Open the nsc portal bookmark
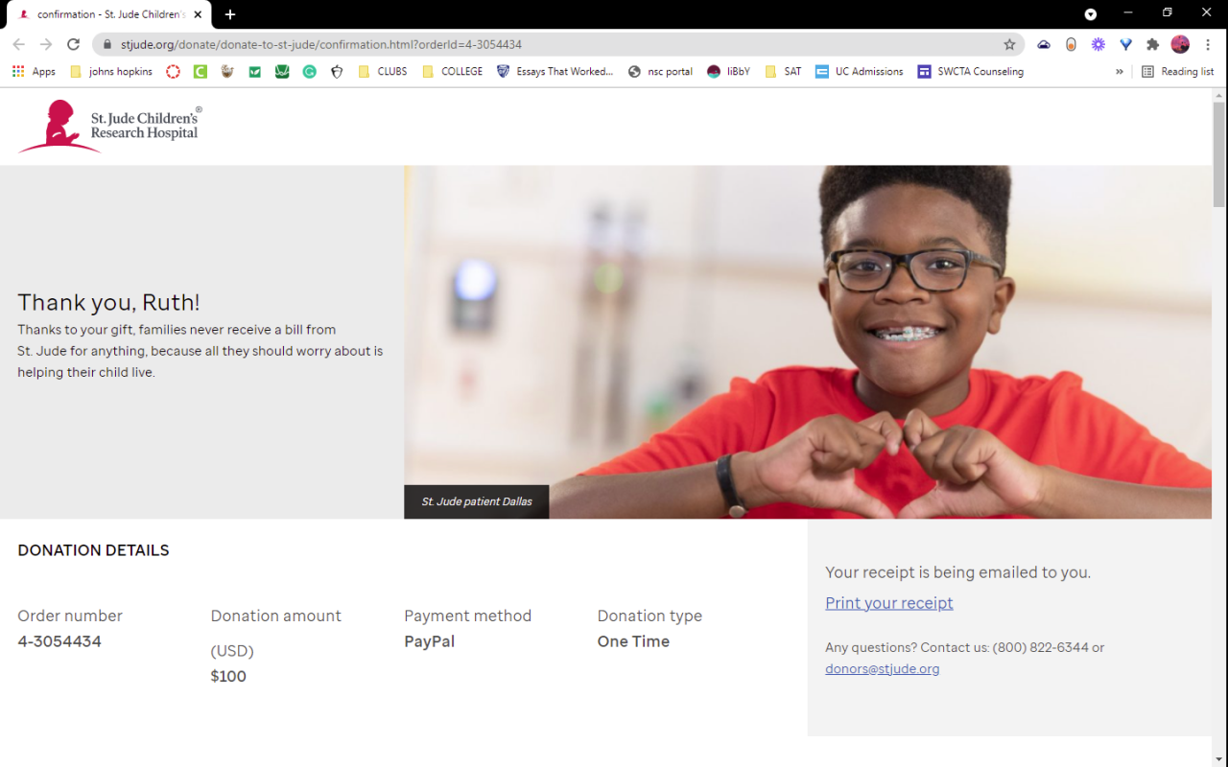Viewport: 1228px width, 767px height. 660,71
